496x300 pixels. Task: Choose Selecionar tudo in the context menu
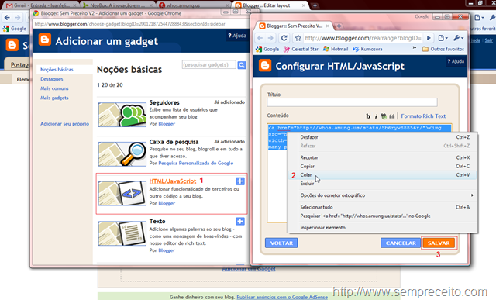382,207
